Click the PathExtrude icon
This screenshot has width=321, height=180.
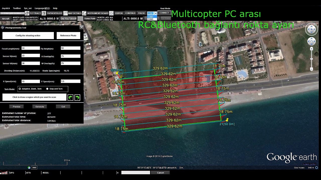(x=44, y=13)
